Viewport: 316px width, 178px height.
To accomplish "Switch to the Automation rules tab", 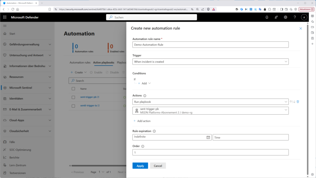I will tap(80, 63).
